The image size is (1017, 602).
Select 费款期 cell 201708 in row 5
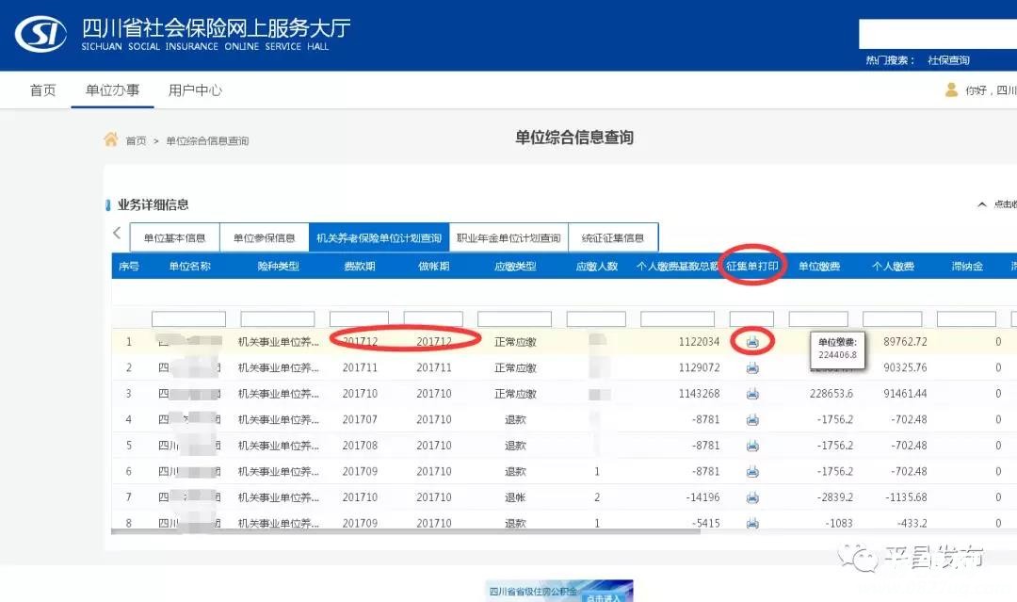[360, 446]
